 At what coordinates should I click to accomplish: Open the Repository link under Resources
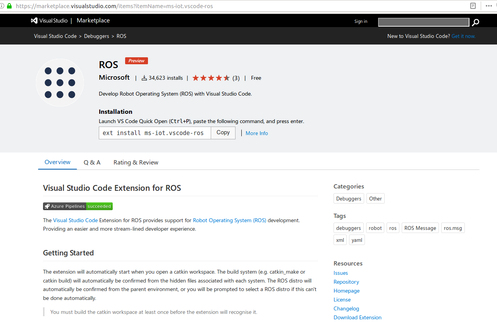346,281
